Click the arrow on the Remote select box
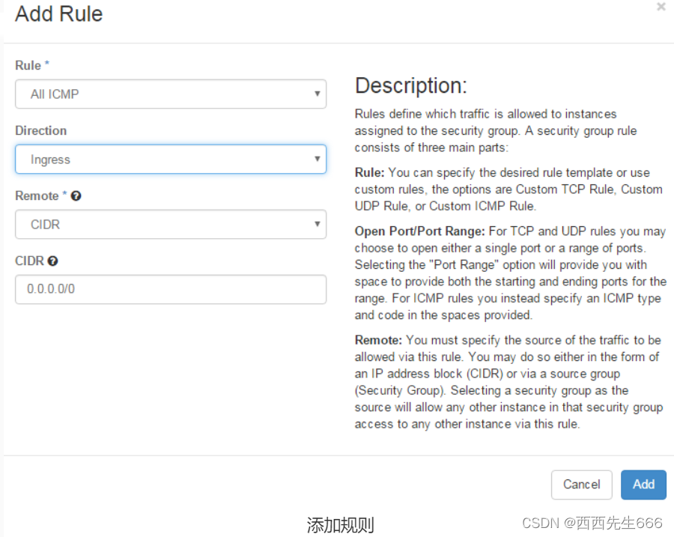Viewport: 674px width, 537px height. pyautogui.click(x=318, y=224)
